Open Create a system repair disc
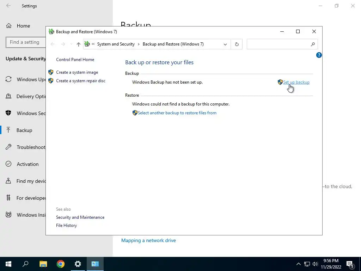This screenshot has height=271, width=361. coord(81,81)
